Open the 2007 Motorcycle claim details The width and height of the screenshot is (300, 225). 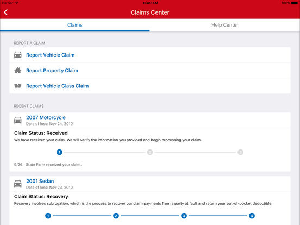tap(46, 118)
